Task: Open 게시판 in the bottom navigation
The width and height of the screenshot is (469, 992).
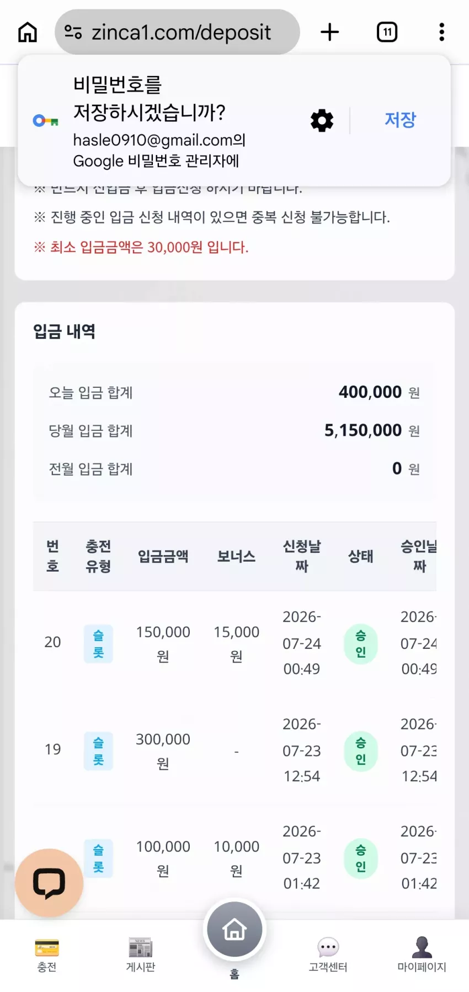Action: 140,956
